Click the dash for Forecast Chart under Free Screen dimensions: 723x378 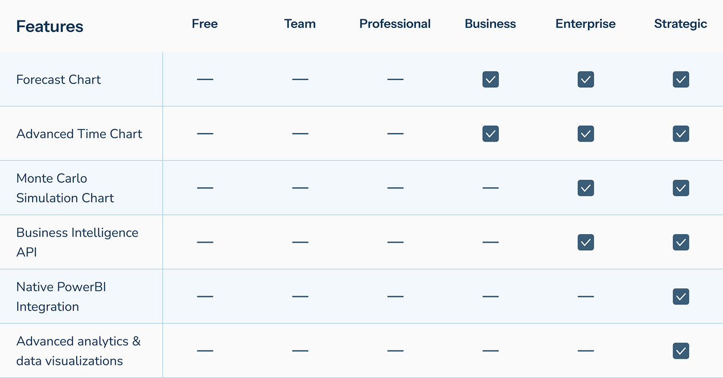point(205,79)
